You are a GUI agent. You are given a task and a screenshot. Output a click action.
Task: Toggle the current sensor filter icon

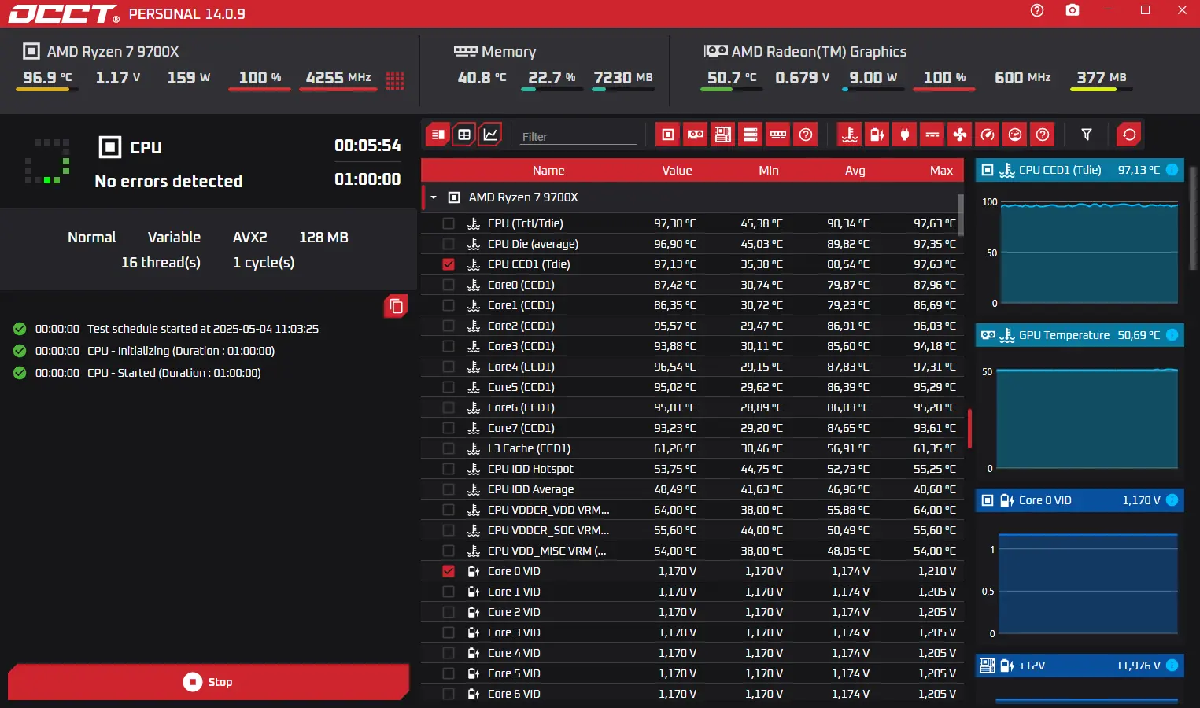click(932, 135)
